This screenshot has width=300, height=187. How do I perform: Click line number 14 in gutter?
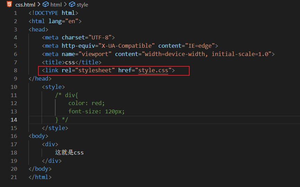(x=14, y=120)
